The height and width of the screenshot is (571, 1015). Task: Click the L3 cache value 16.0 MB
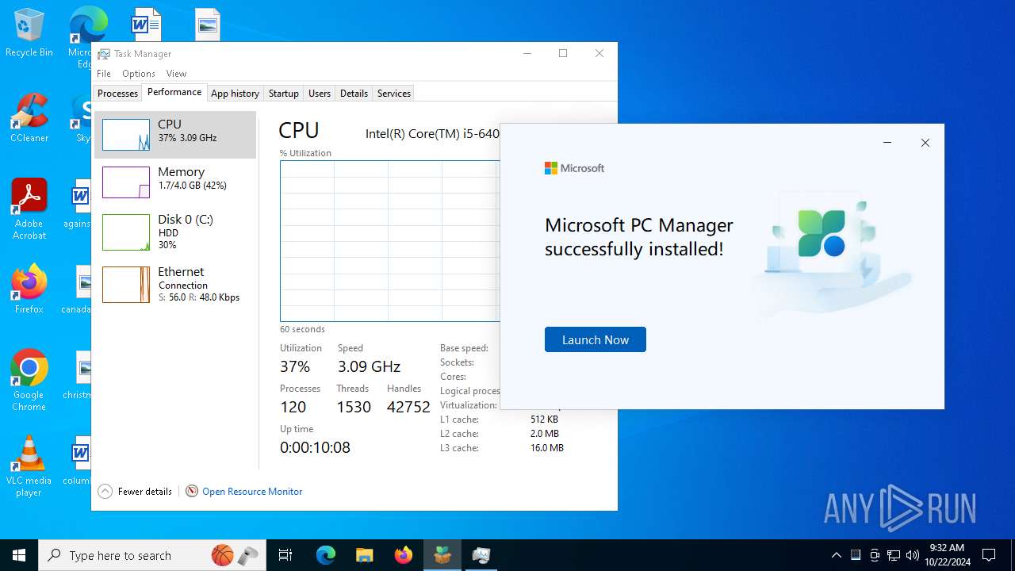click(x=547, y=448)
